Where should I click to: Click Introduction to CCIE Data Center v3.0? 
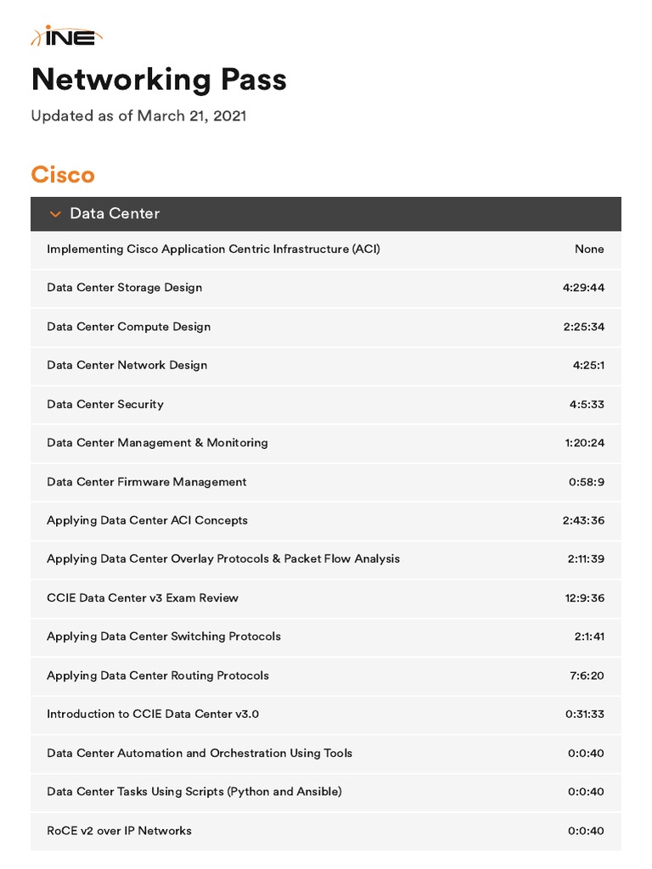pyautogui.click(x=153, y=714)
